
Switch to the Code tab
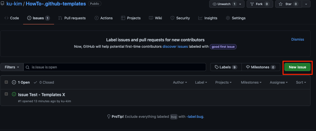click(12, 18)
